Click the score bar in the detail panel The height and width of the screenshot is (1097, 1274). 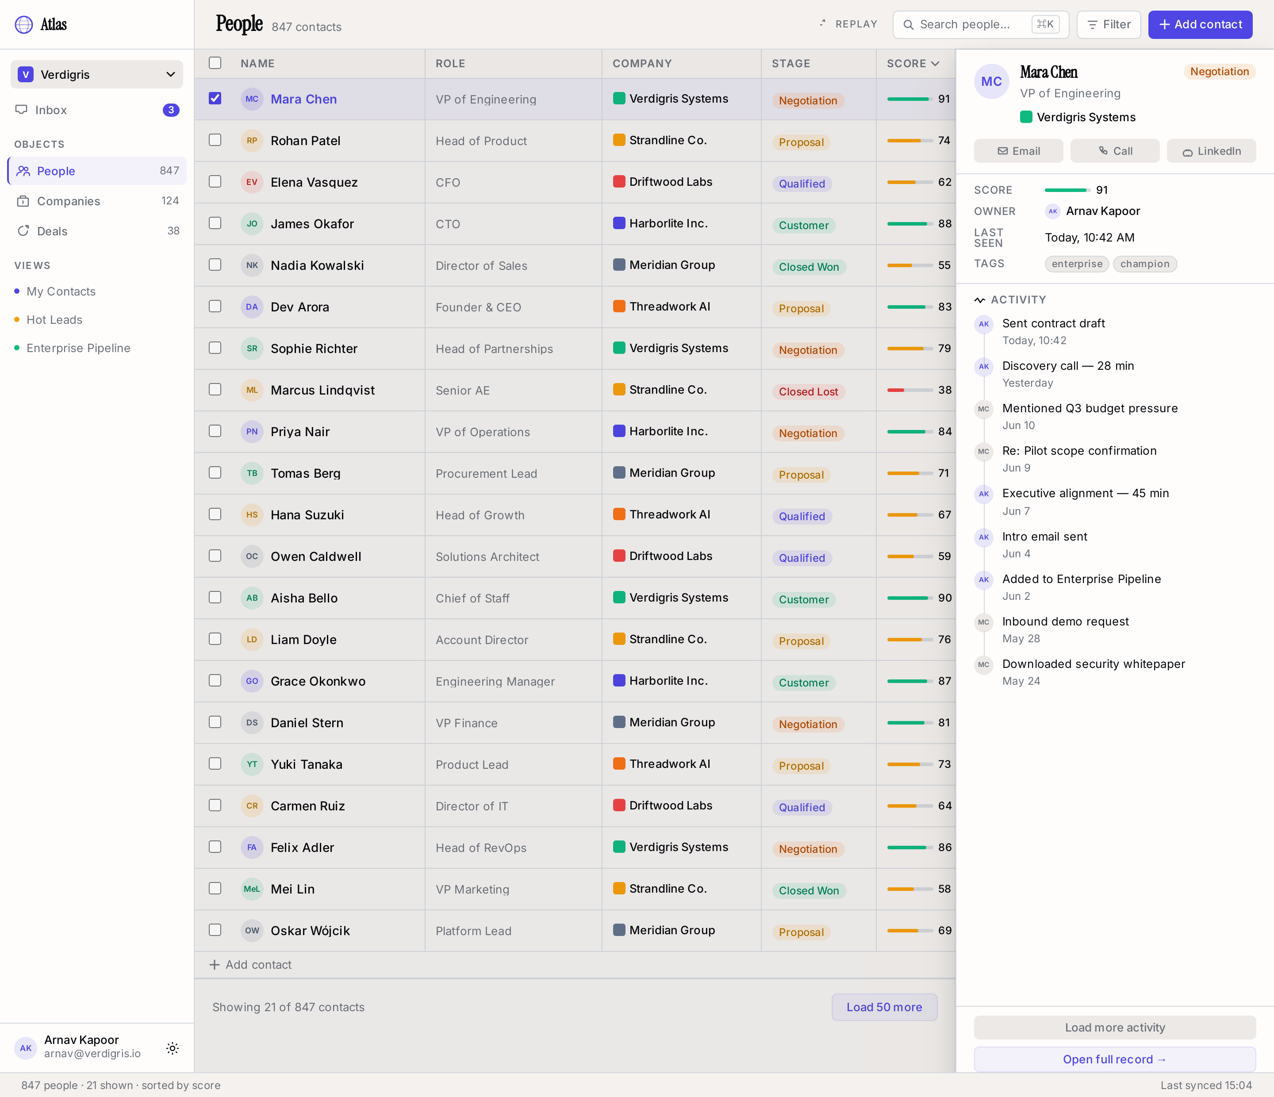click(1067, 190)
